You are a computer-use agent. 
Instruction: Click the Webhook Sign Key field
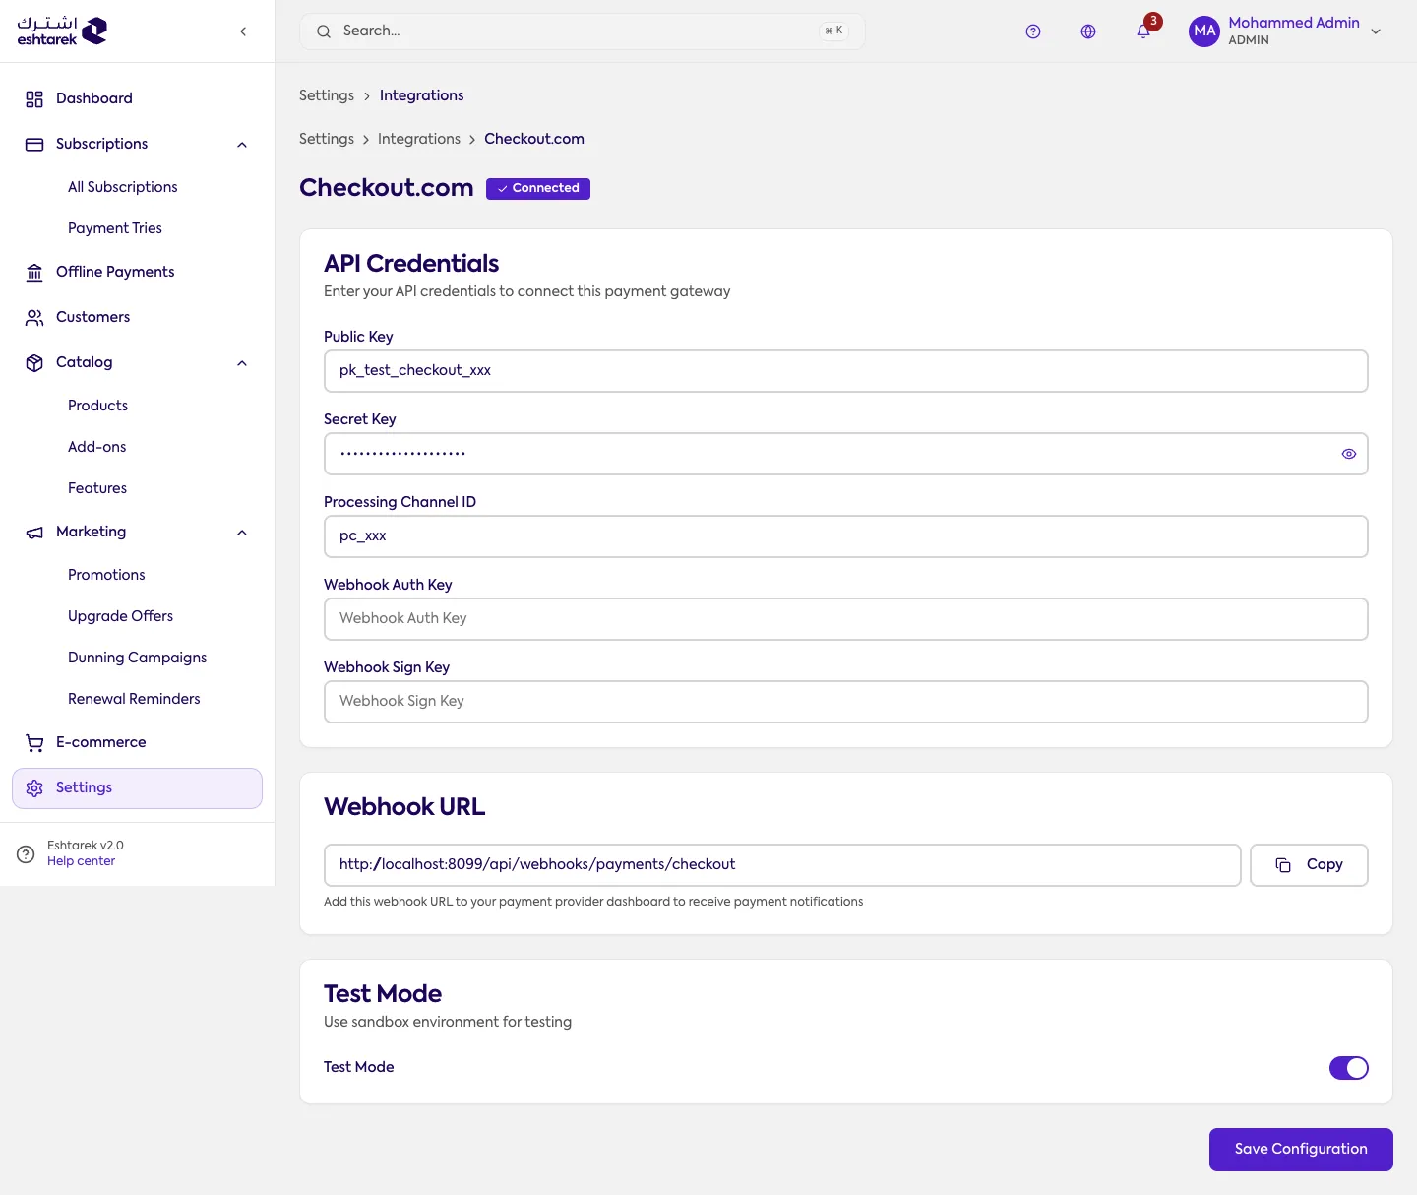[846, 702]
